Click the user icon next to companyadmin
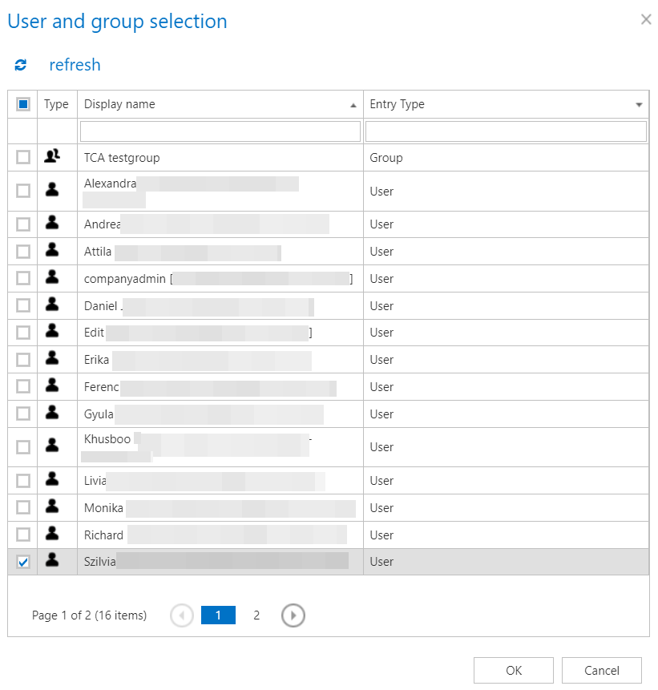658x690 pixels. 52,278
